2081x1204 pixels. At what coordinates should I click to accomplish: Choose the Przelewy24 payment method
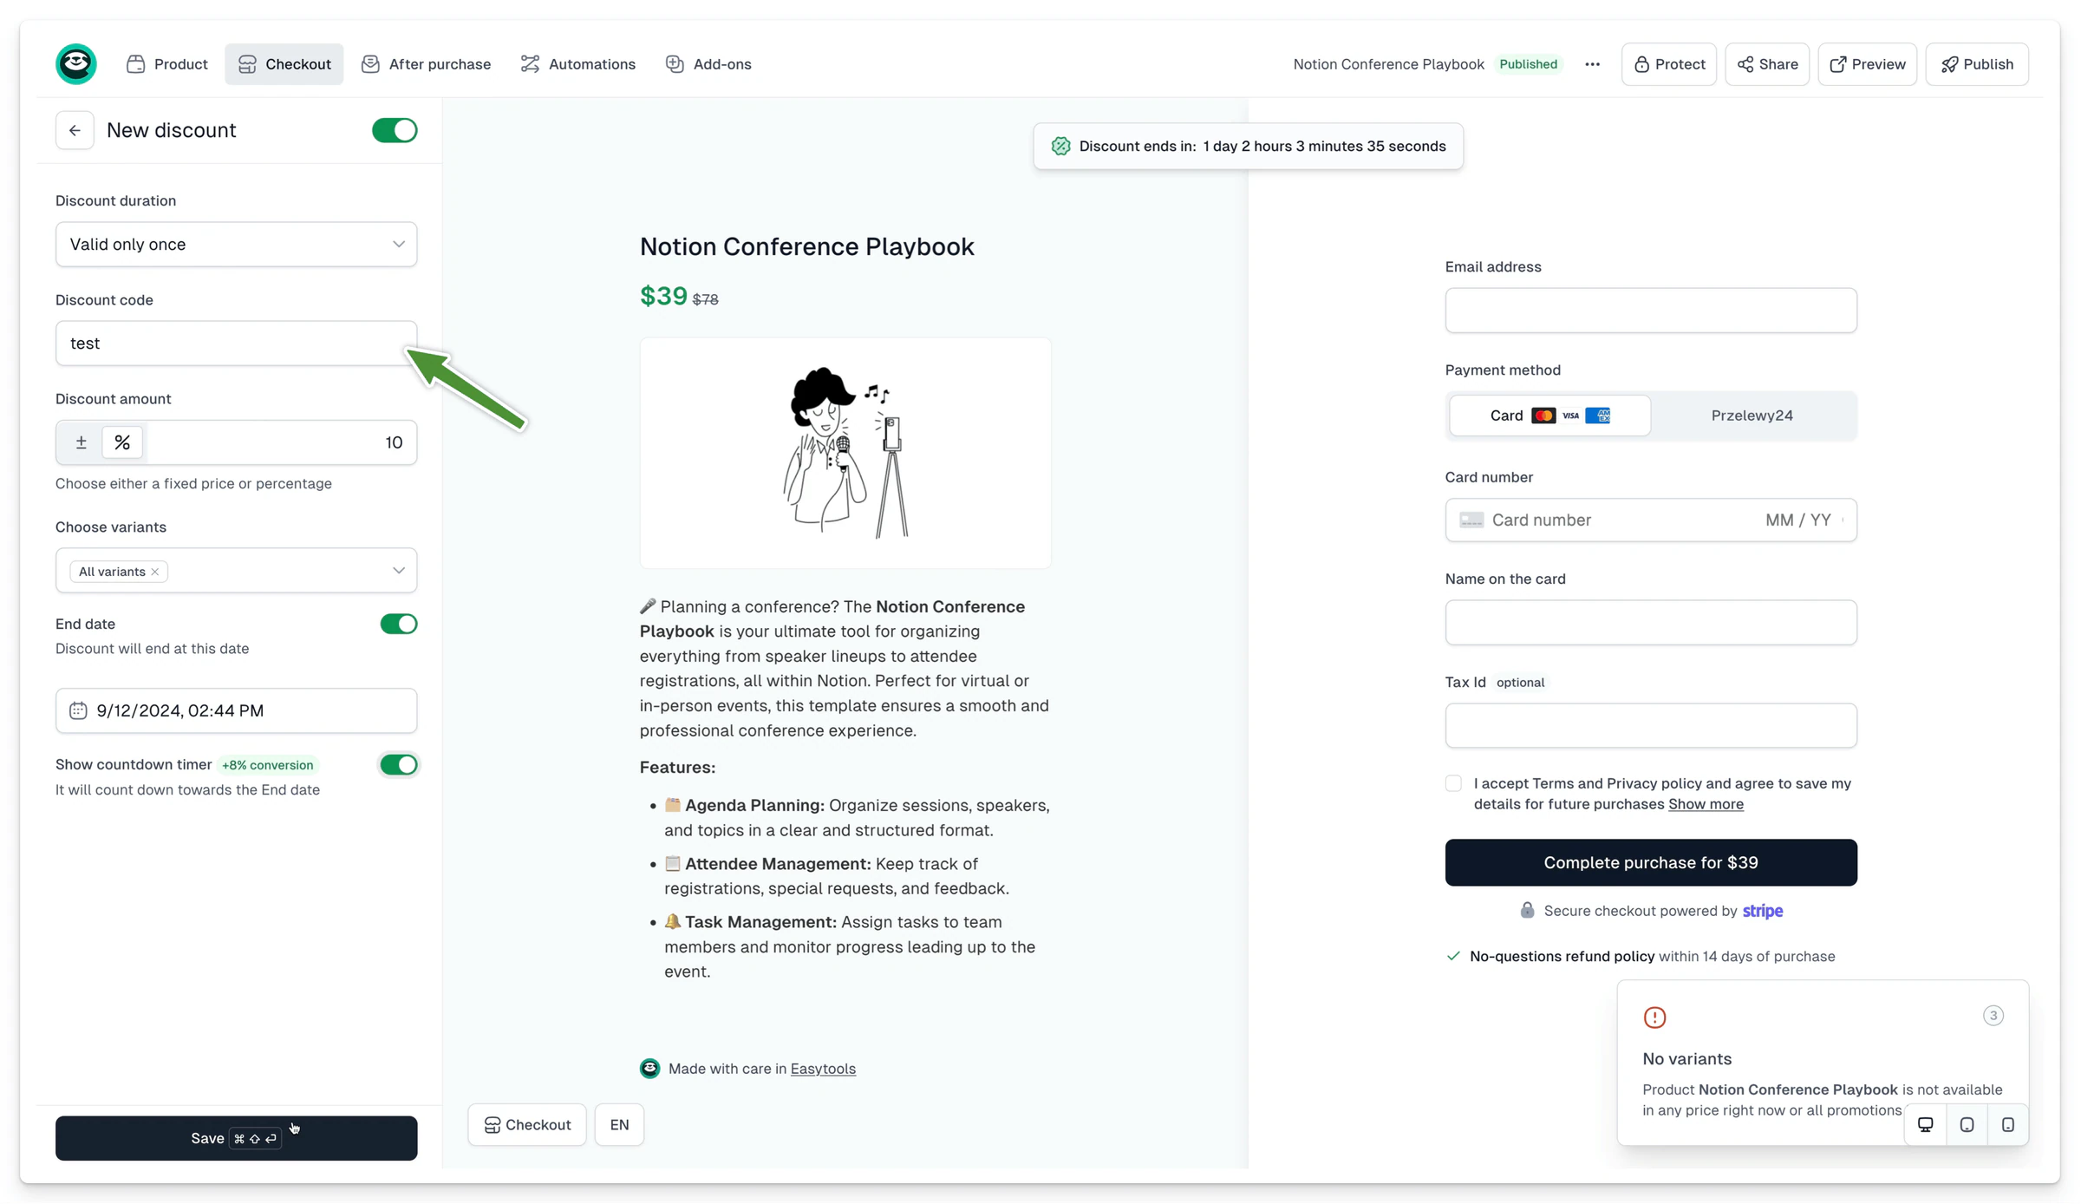1752,416
